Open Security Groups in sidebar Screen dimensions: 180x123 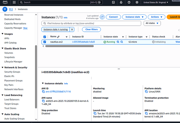[x=12, y=72]
